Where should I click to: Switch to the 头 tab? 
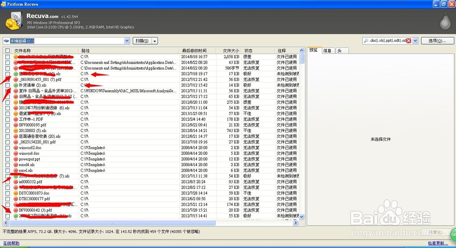[x=342, y=51]
